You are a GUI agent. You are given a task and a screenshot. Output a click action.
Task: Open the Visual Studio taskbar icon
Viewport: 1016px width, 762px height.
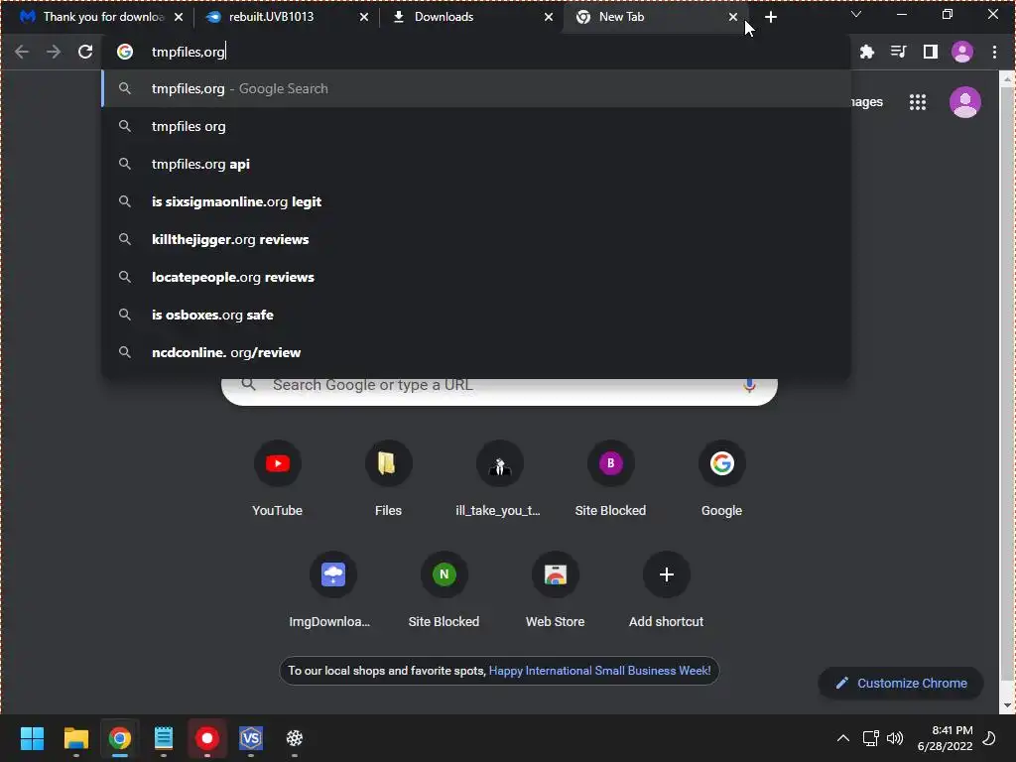251,738
